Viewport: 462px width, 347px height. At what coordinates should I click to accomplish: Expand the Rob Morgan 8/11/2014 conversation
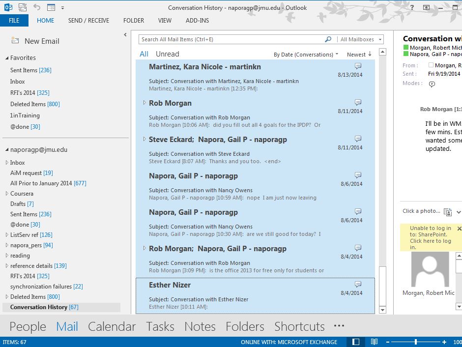click(x=144, y=103)
